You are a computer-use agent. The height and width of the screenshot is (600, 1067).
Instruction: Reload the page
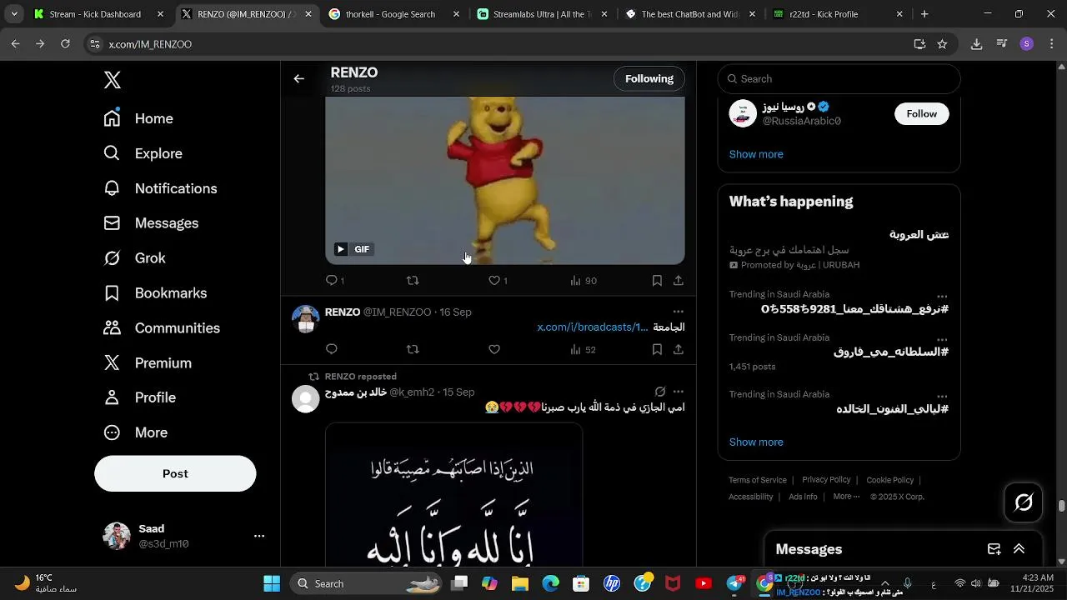[65, 44]
